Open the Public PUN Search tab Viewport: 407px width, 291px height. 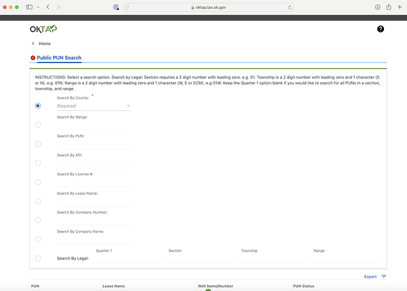click(x=59, y=58)
